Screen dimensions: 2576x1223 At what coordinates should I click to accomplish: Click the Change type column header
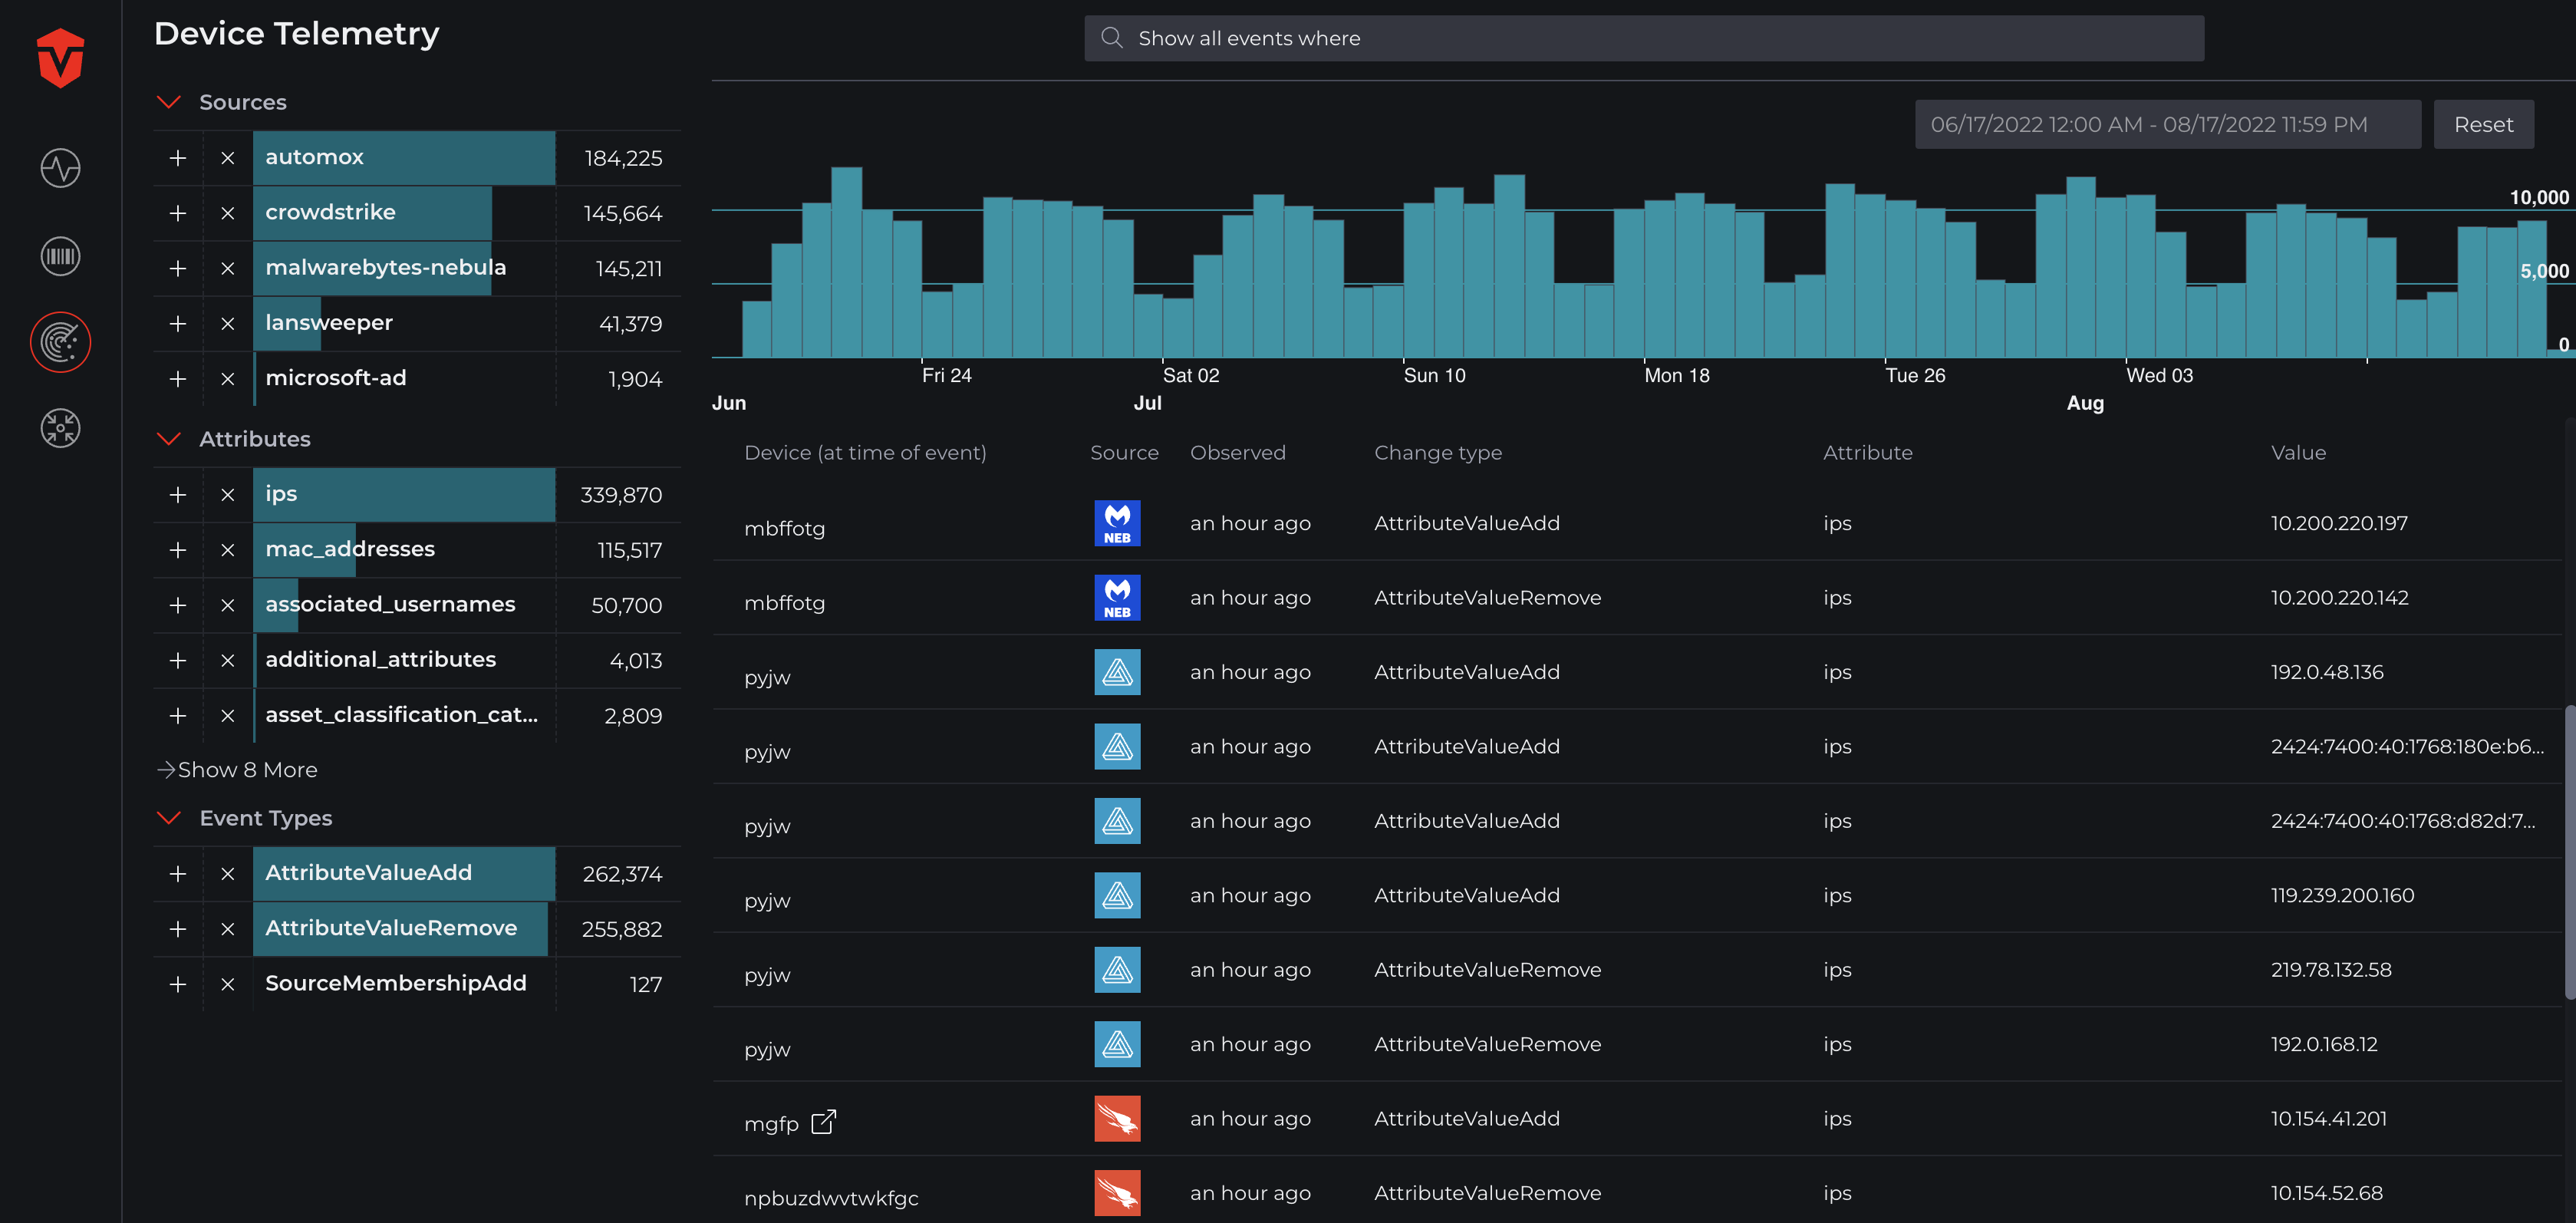tap(1438, 453)
